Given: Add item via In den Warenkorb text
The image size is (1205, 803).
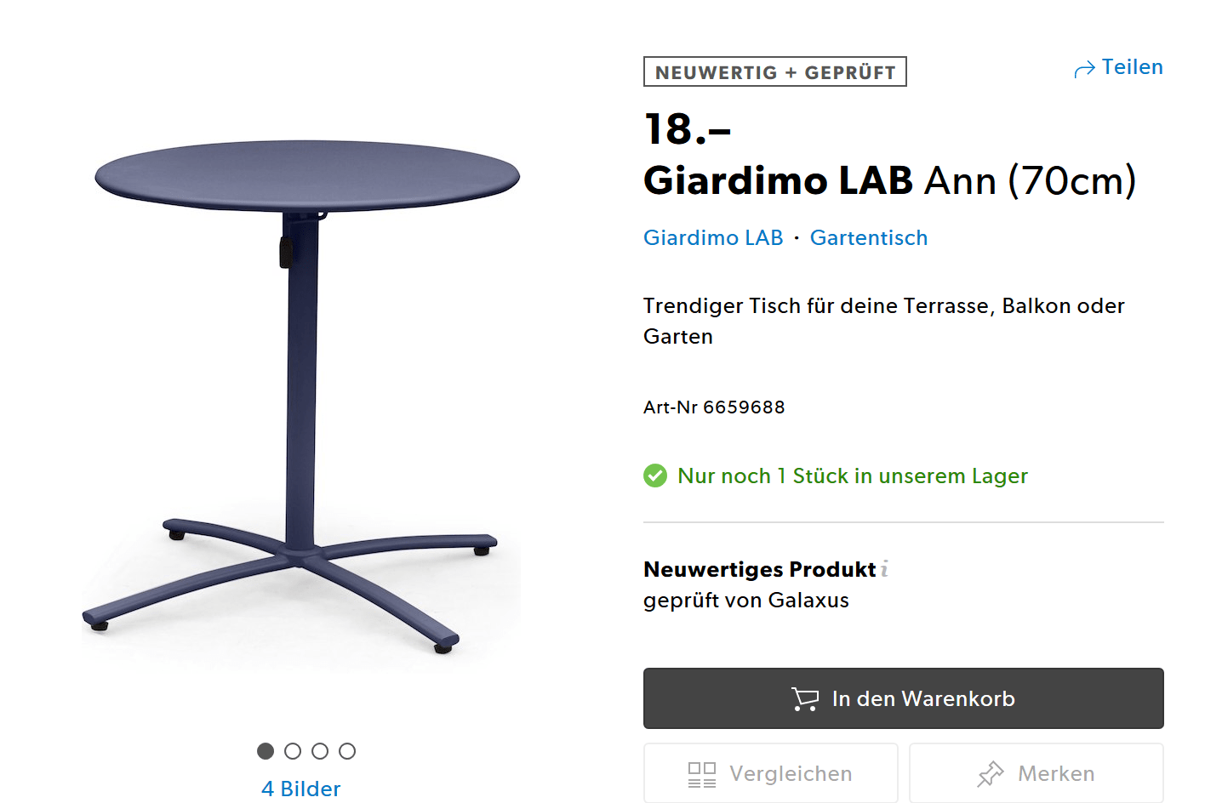Looking at the screenshot, I should point(923,698).
